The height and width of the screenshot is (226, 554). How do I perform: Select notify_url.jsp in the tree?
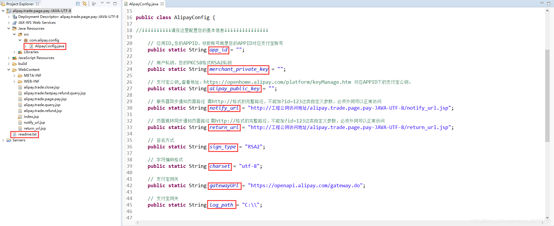tap(34, 123)
